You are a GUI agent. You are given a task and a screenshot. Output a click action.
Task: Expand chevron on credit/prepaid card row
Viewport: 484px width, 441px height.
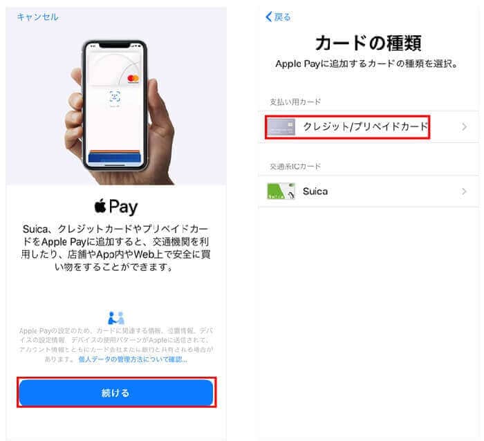click(464, 126)
